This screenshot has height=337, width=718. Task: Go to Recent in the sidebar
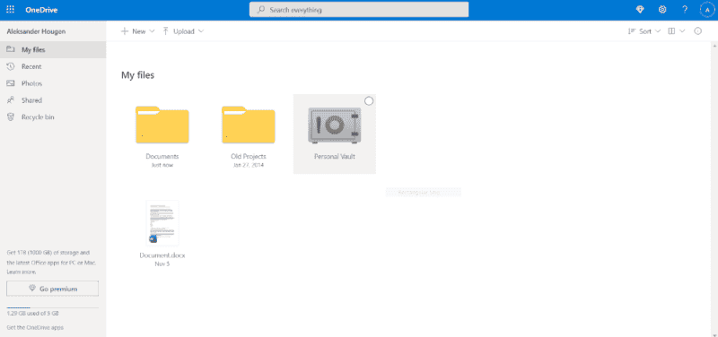(x=53, y=66)
